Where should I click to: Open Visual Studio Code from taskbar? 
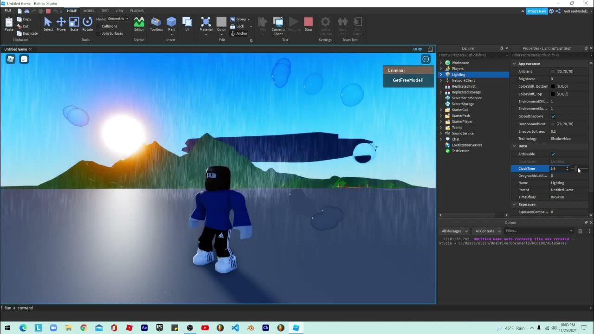pyautogui.click(x=235, y=328)
